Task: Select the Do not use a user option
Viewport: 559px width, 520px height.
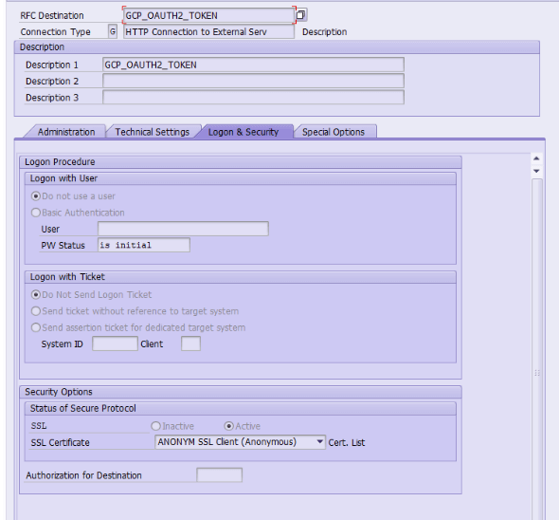Action: tap(36, 196)
